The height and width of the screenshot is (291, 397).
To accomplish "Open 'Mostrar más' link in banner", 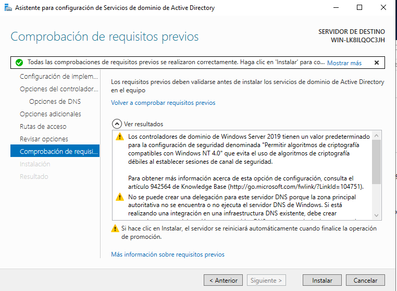I will point(344,63).
